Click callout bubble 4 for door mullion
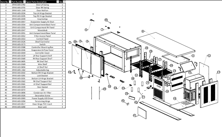 pyautogui.click(x=87, y=41)
